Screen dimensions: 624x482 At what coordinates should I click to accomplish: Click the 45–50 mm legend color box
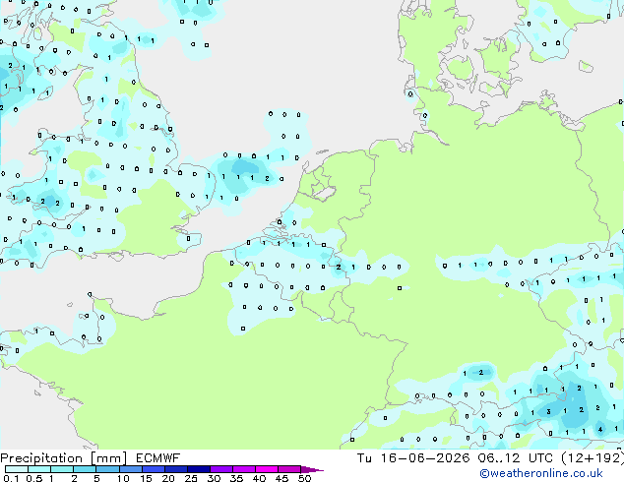[x=289, y=469]
